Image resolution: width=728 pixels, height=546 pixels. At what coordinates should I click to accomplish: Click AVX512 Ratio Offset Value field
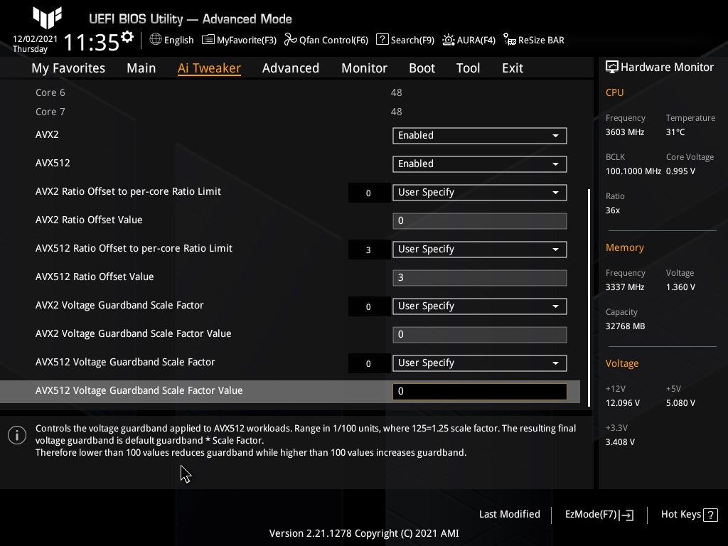click(x=480, y=278)
